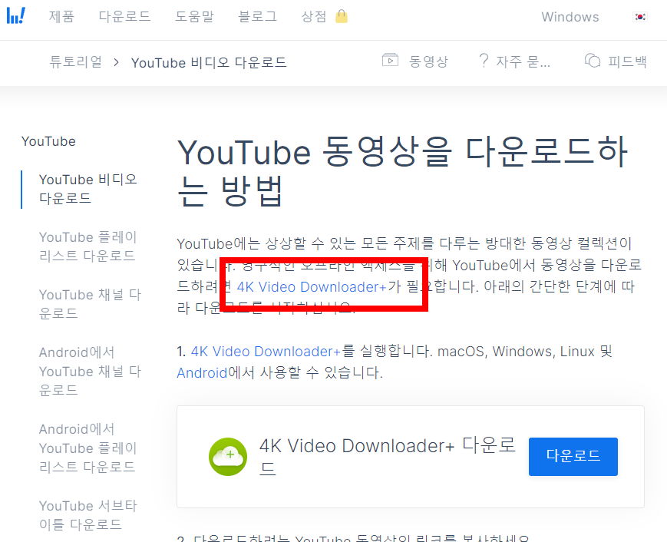The width and height of the screenshot is (667, 542).
Task: Click the Windows platform selector in the header
Action: (570, 16)
